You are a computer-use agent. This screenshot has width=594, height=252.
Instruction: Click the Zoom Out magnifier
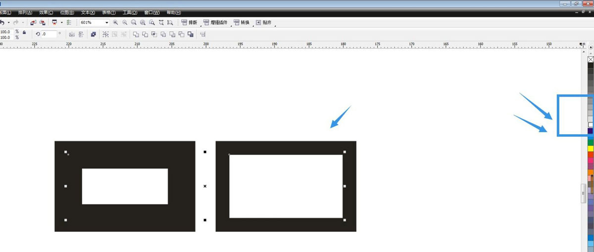pos(125,23)
